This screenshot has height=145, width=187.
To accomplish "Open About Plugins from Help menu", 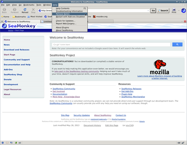I will pyautogui.click(x=70, y=28).
